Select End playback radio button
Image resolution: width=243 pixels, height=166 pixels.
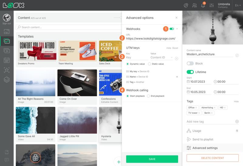coord(148,96)
